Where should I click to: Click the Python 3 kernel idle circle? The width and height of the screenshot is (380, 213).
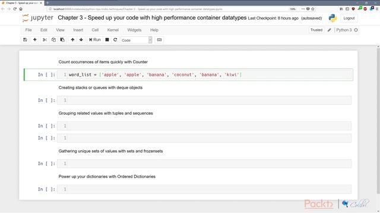tap(356, 30)
